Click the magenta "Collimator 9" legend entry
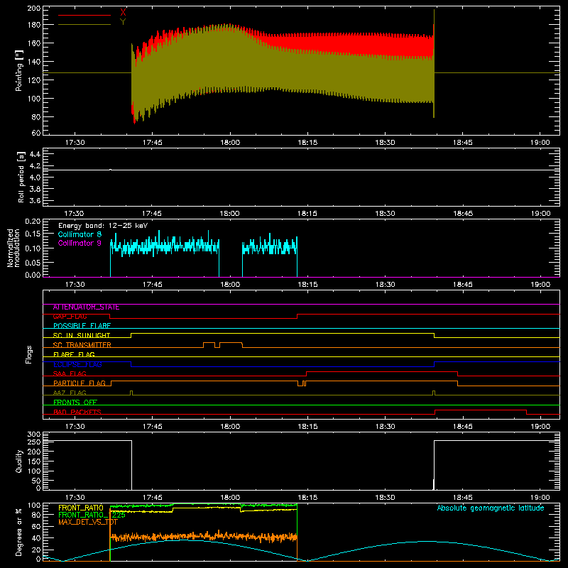The image size is (568, 568). (80, 243)
